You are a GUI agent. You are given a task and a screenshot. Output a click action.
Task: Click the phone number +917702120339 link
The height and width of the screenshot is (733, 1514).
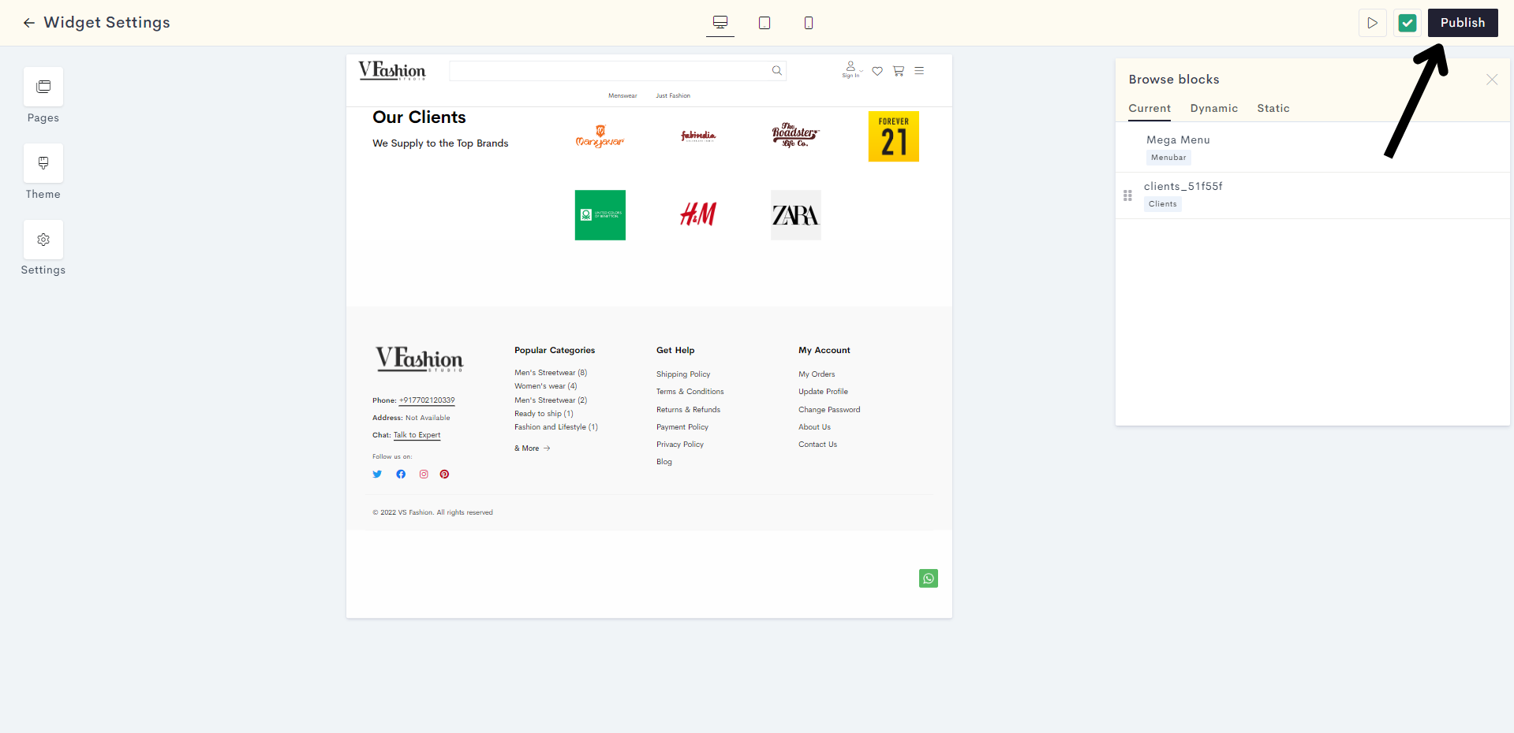[427, 400]
